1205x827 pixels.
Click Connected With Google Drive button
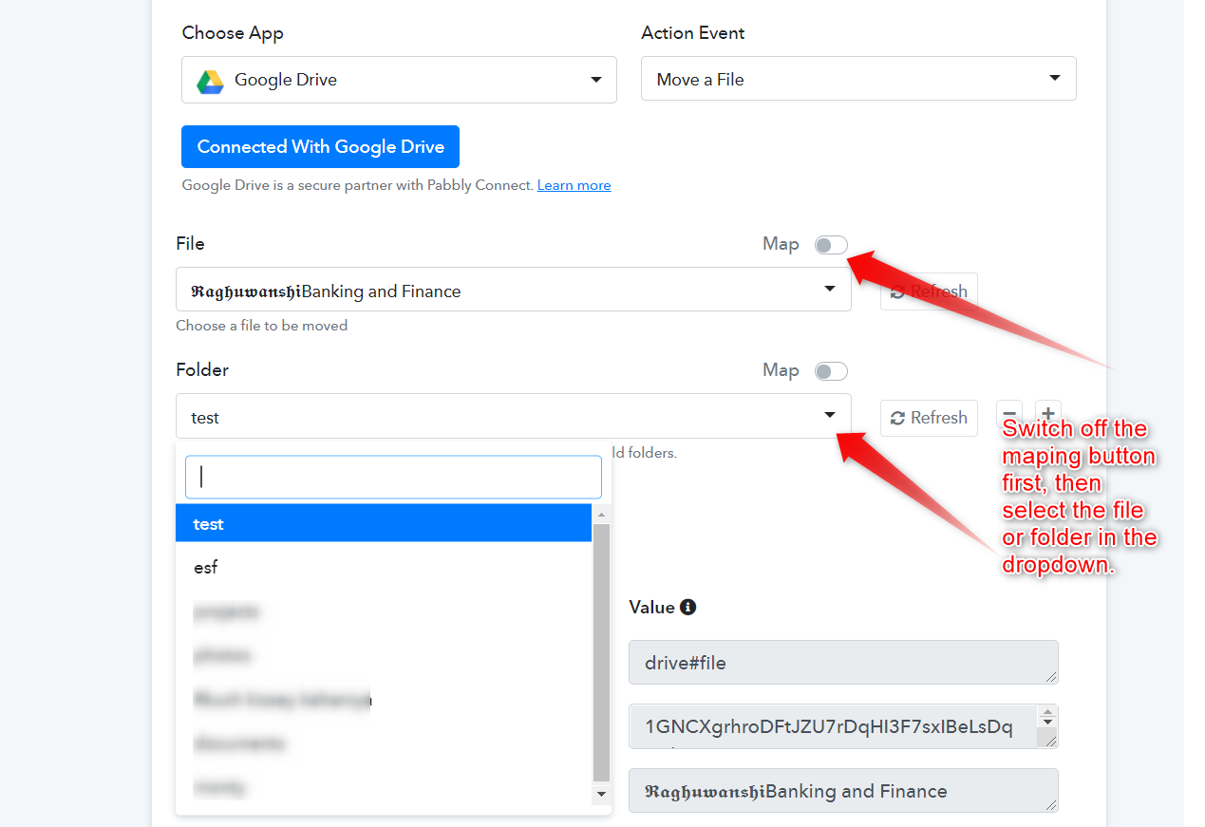(x=320, y=147)
